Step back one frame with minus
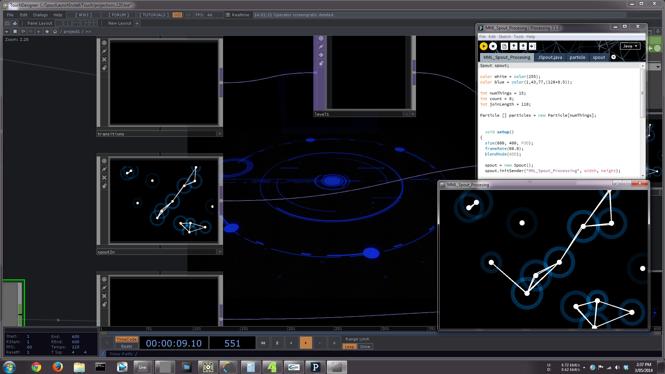 click(320, 343)
